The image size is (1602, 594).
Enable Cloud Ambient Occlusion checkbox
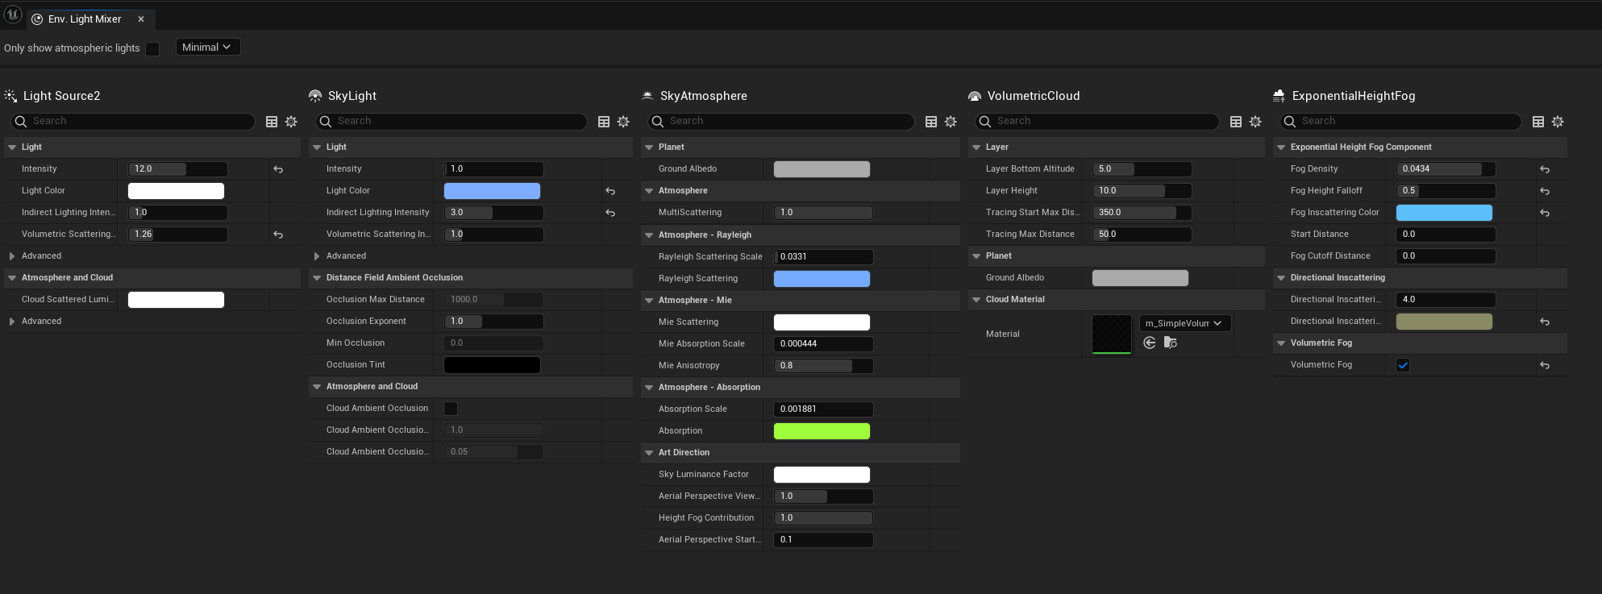pos(451,409)
